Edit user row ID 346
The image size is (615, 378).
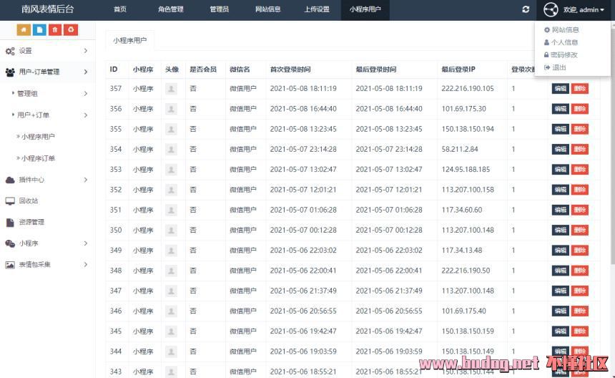click(x=560, y=311)
